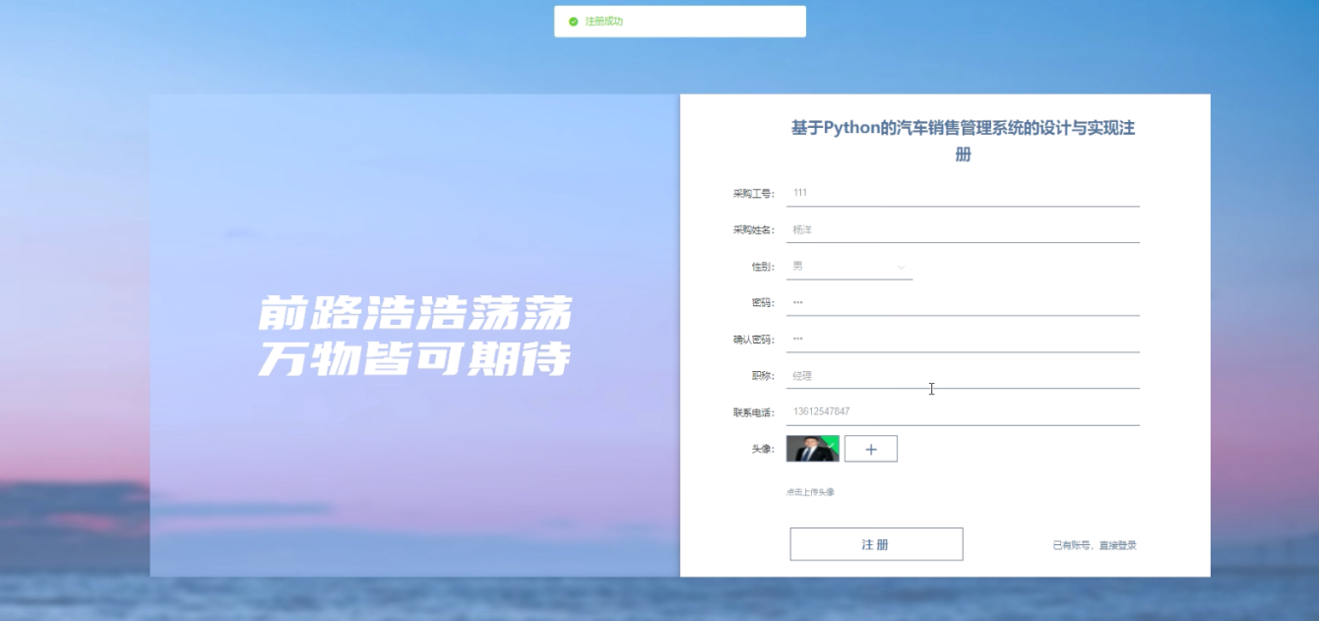
Task: Click the 采购姓名 input field
Action: [x=963, y=229]
